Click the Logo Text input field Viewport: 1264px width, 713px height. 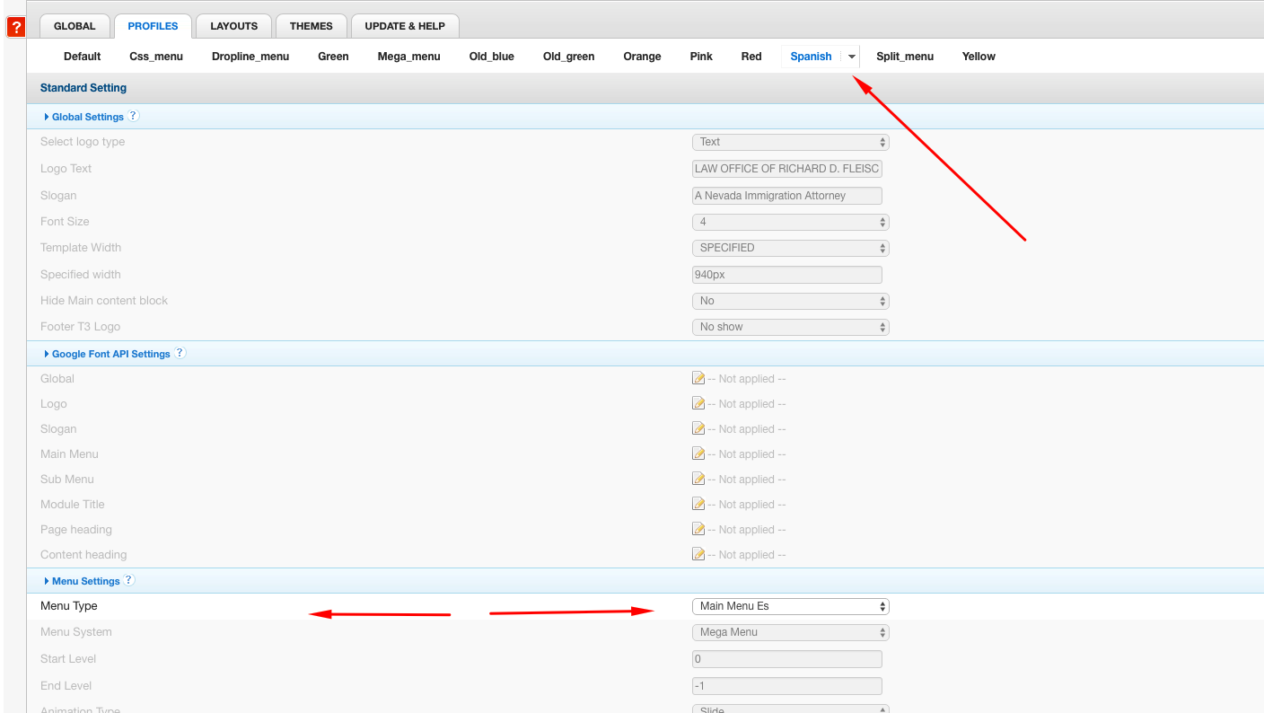click(787, 169)
